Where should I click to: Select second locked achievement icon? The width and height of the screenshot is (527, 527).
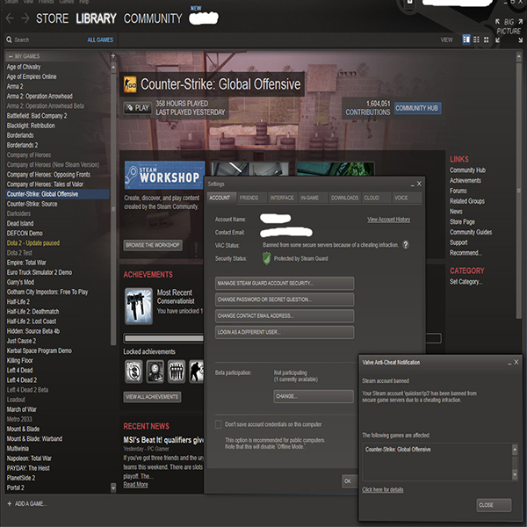[155, 372]
